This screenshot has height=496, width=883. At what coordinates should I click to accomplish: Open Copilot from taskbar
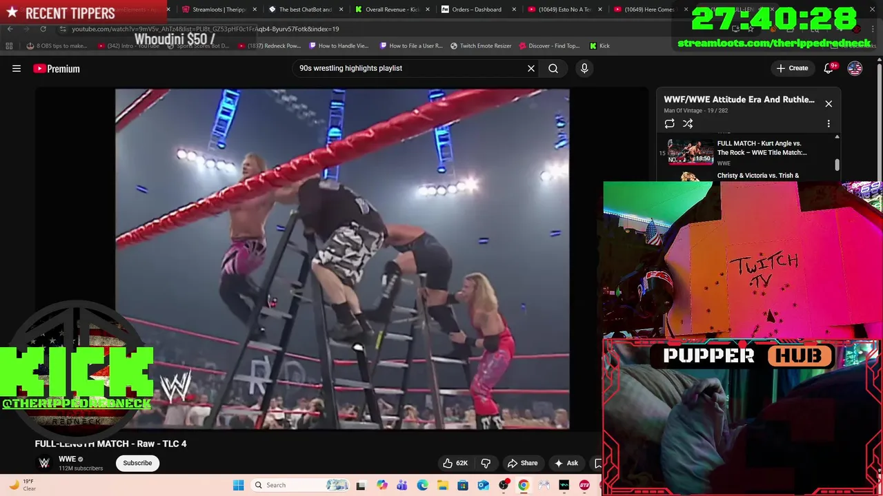click(382, 485)
